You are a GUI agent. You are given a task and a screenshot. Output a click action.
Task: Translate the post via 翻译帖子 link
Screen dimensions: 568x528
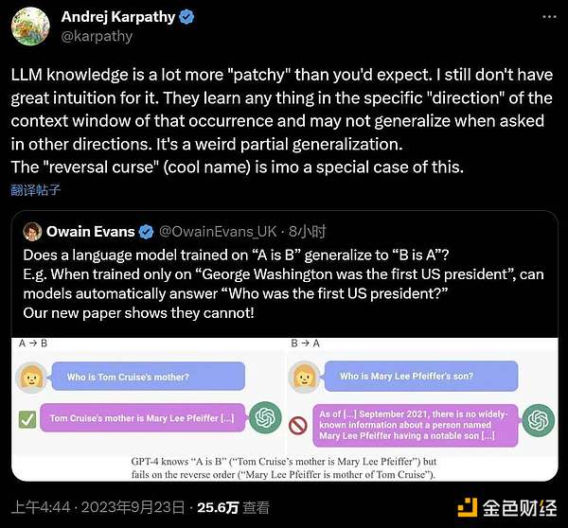point(36,190)
